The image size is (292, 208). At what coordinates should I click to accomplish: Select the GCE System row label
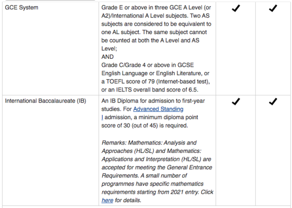pyautogui.click(x=22, y=7)
